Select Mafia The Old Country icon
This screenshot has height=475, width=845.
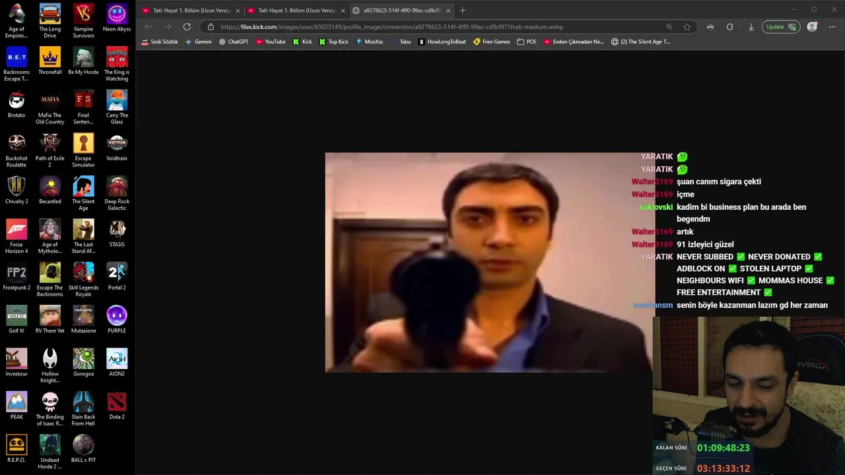pyautogui.click(x=50, y=107)
